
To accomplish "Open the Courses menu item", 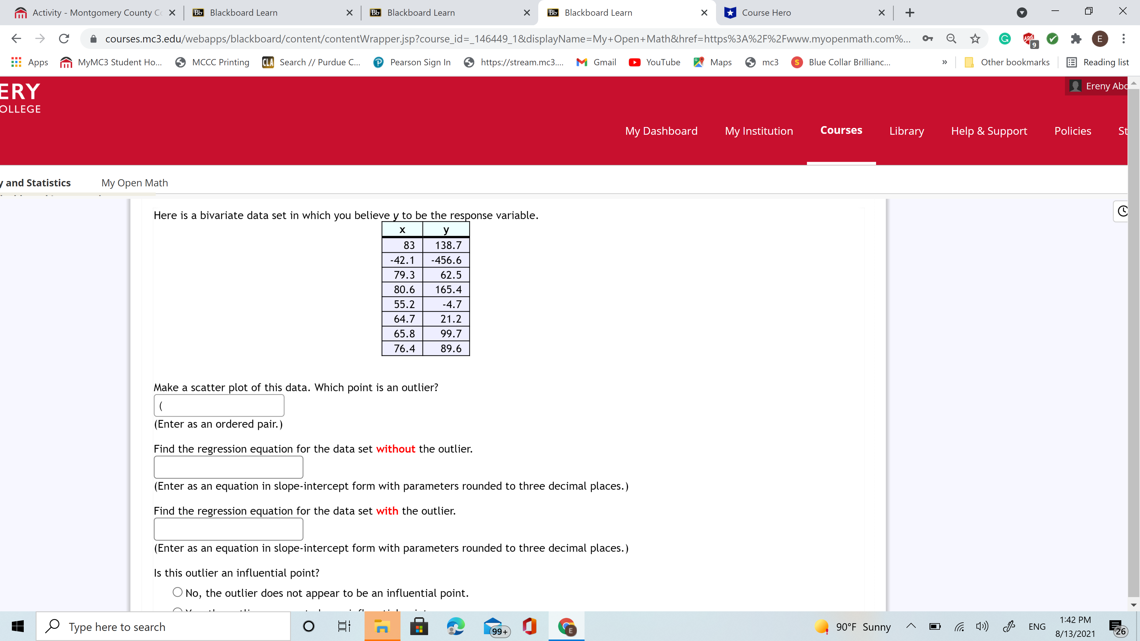I will point(841,130).
